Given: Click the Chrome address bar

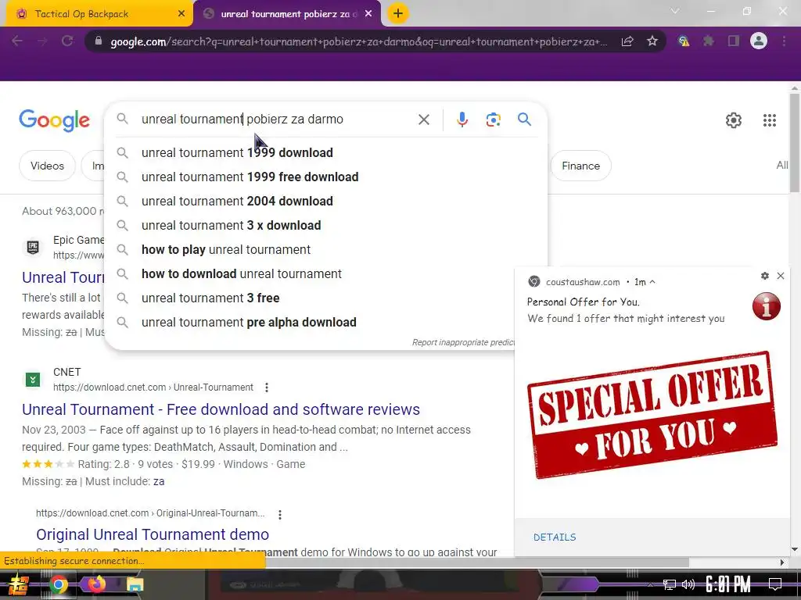Looking at the screenshot, I should tap(357, 41).
